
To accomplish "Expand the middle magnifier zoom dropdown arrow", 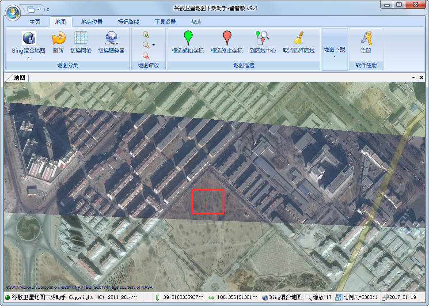I will 153,45.
